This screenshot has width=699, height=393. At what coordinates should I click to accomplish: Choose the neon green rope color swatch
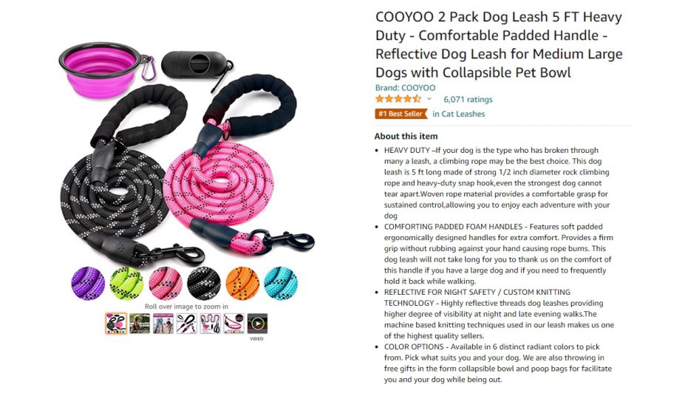[126, 283]
